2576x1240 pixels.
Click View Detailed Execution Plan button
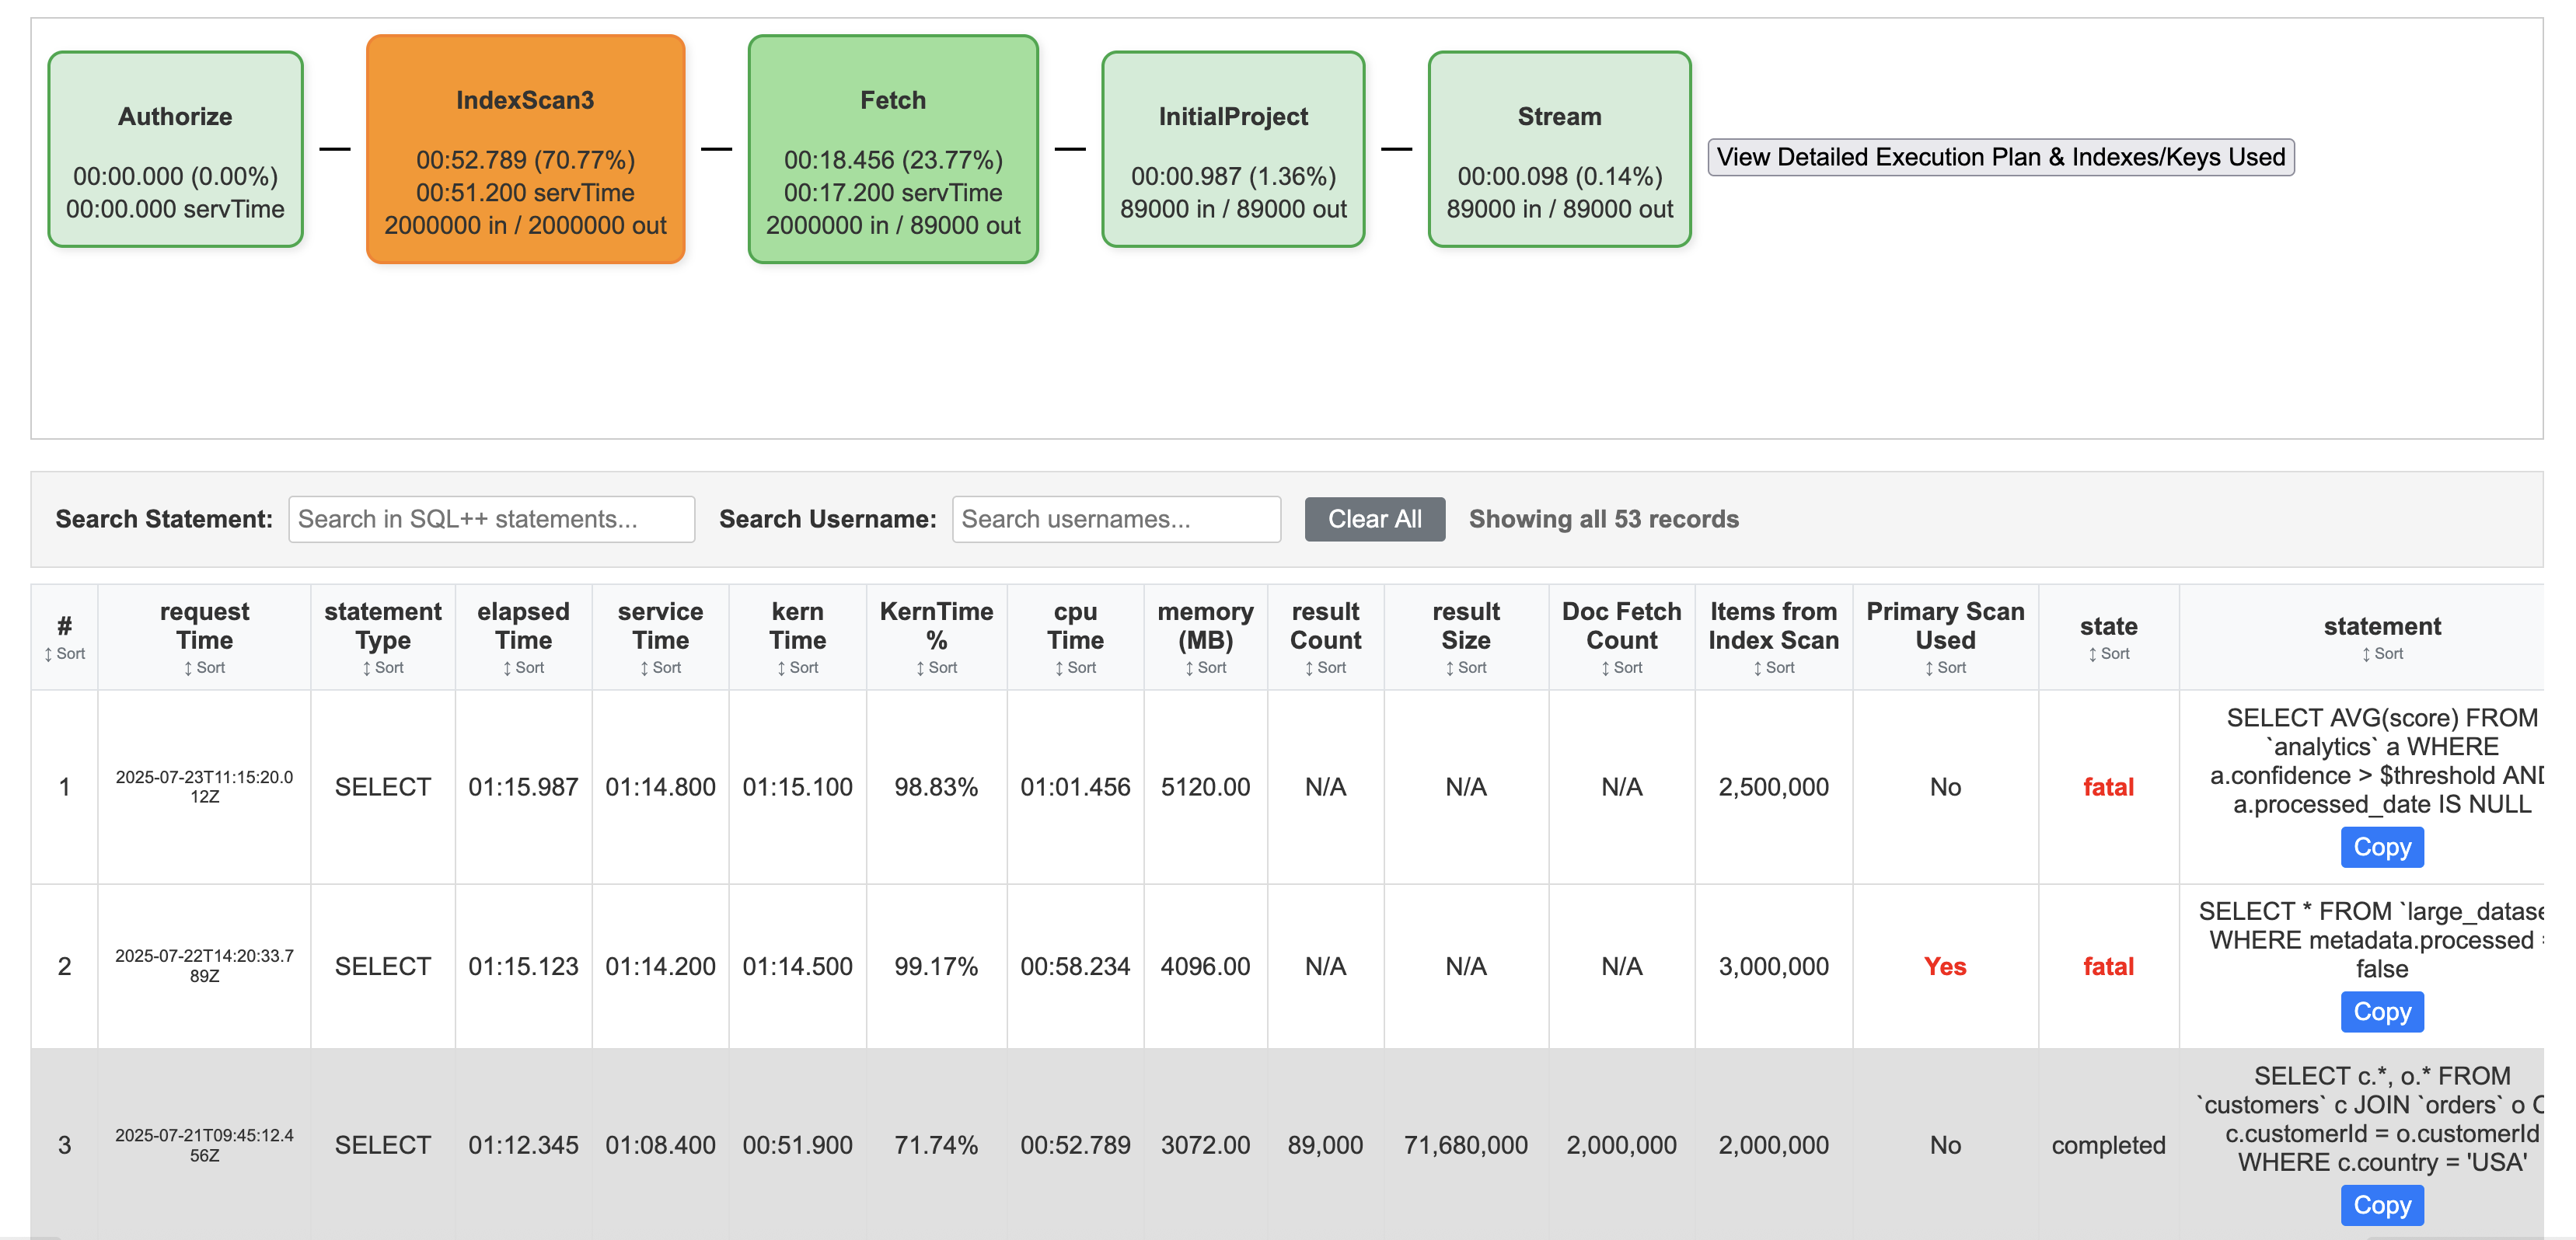[x=2000, y=157]
